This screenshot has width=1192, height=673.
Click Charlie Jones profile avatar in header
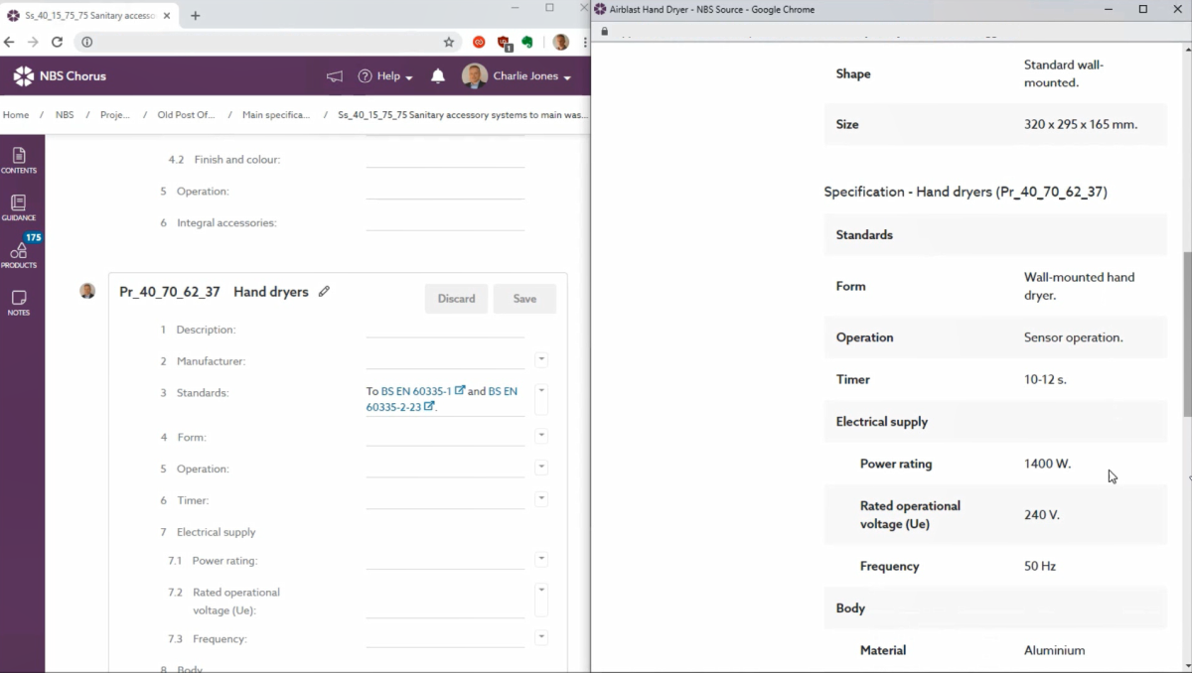[x=475, y=76]
